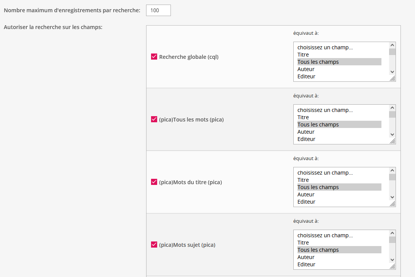
Task: Click the maximum records per search field
Action: point(158,10)
